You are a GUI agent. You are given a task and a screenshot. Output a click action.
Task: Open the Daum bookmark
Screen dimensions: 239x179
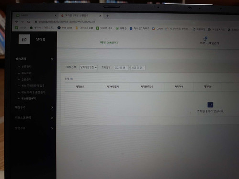click(158, 29)
